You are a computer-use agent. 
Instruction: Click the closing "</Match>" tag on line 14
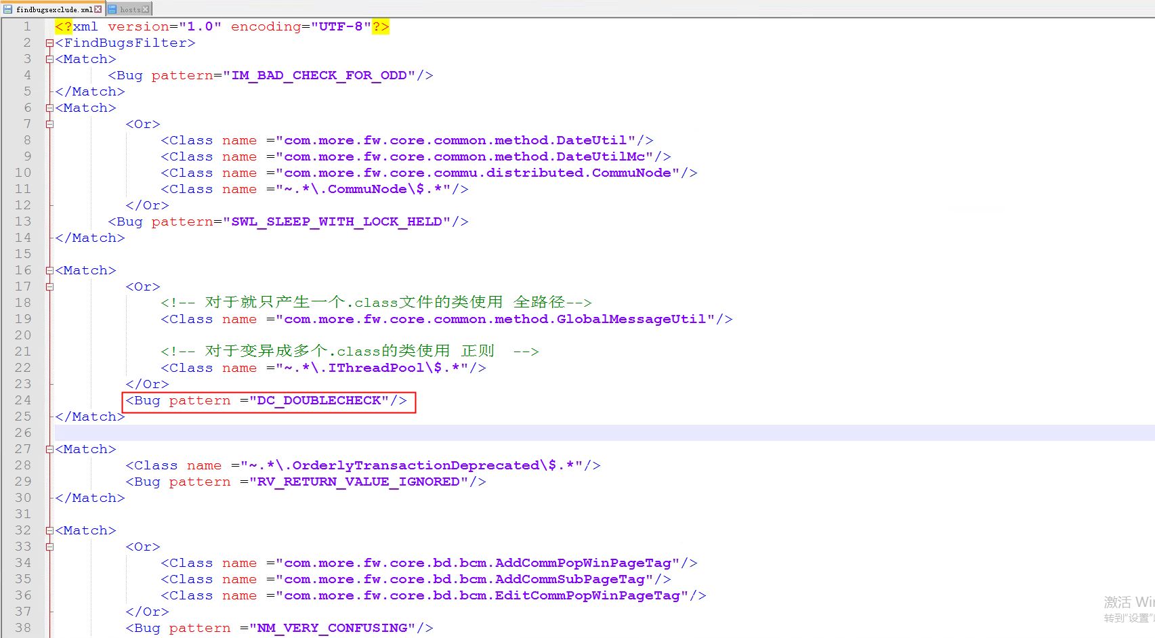pos(90,238)
